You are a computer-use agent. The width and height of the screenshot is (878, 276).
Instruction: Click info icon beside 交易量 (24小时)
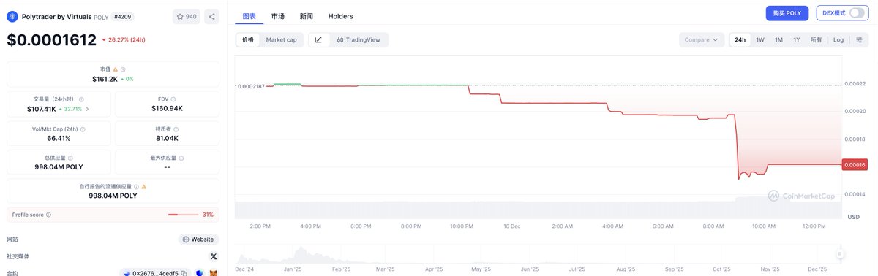[x=81, y=99]
